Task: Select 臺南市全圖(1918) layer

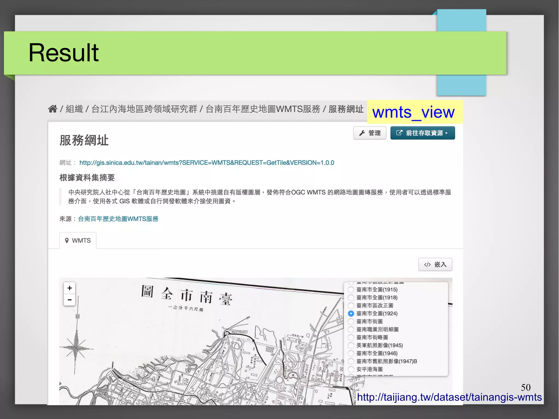Action: (x=351, y=298)
